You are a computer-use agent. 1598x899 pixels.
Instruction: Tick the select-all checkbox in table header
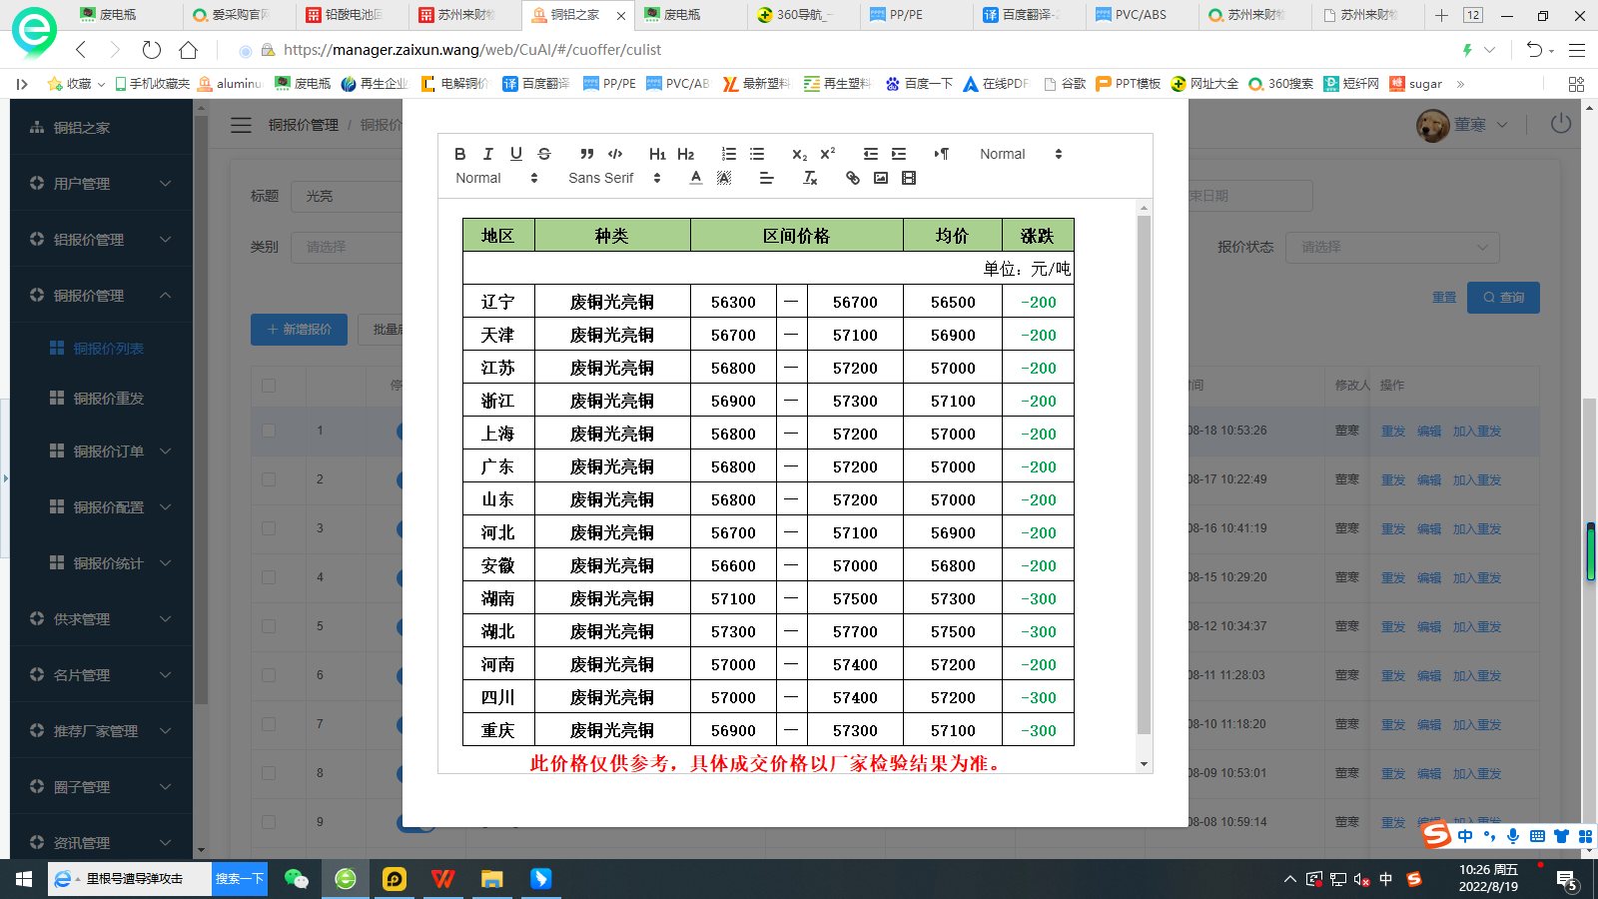tap(269, 386)
